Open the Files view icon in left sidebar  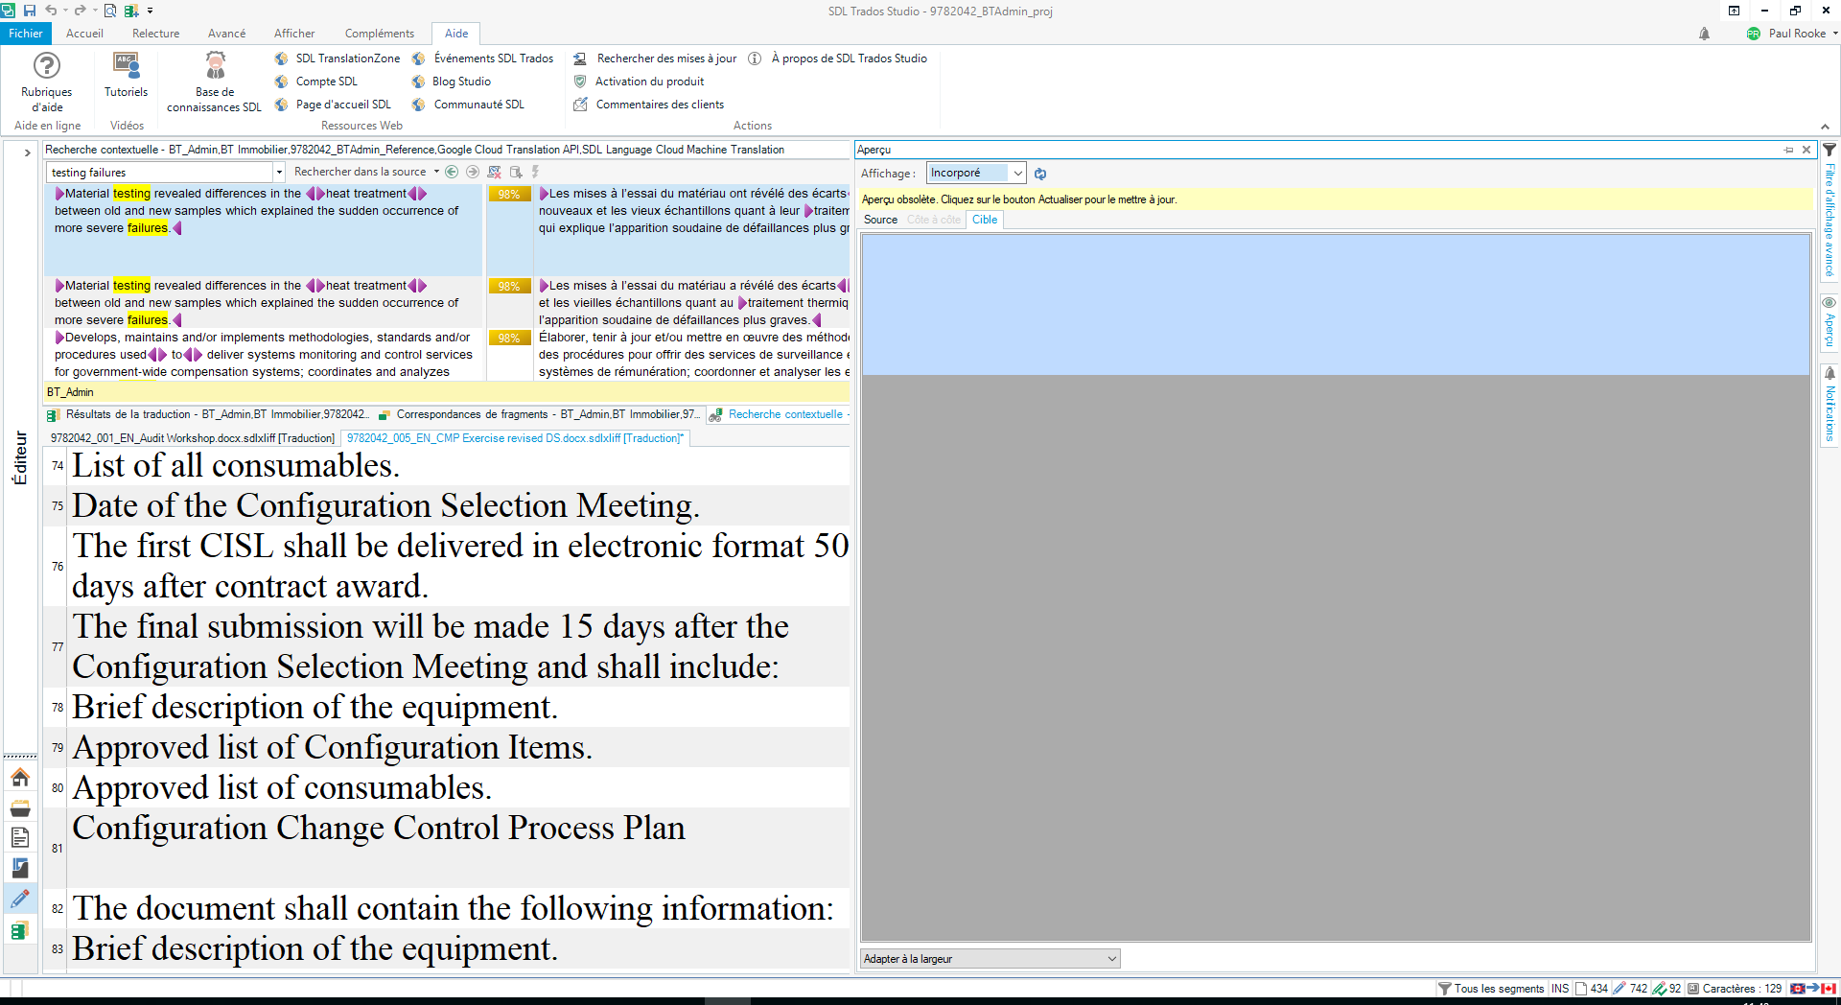[x=20, y=837]
